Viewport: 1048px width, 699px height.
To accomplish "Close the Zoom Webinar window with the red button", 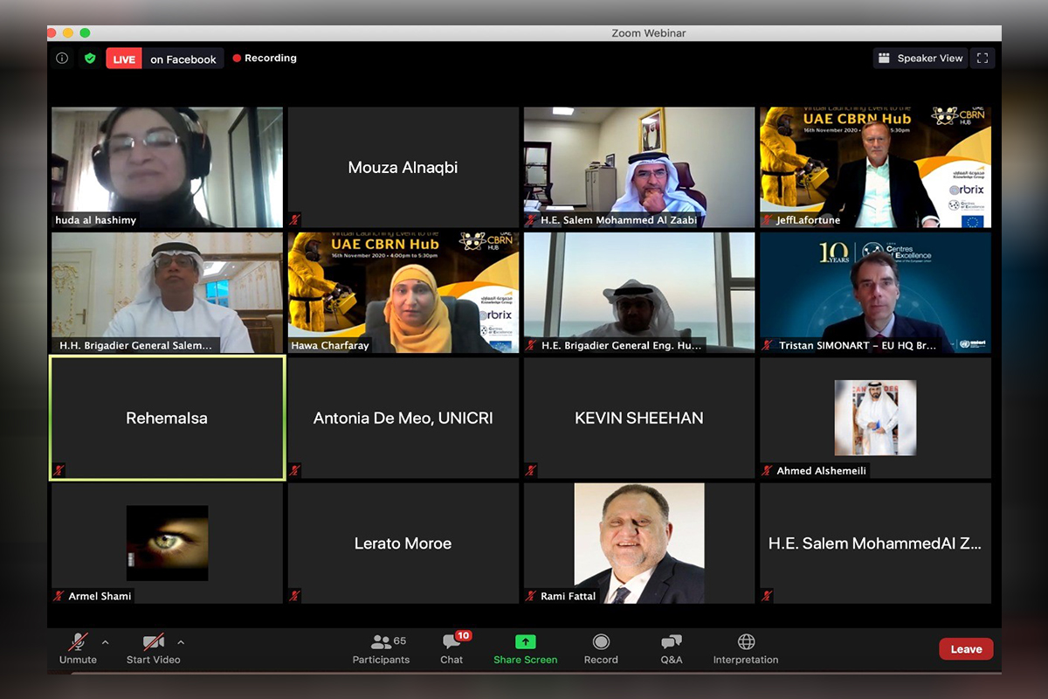I will (x=52, y=32).
